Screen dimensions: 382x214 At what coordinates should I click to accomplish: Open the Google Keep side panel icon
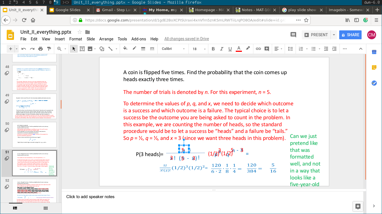(374, 67)
